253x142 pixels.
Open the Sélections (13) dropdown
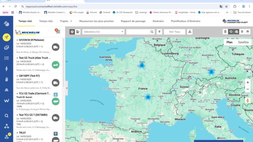tap(103, 32)
